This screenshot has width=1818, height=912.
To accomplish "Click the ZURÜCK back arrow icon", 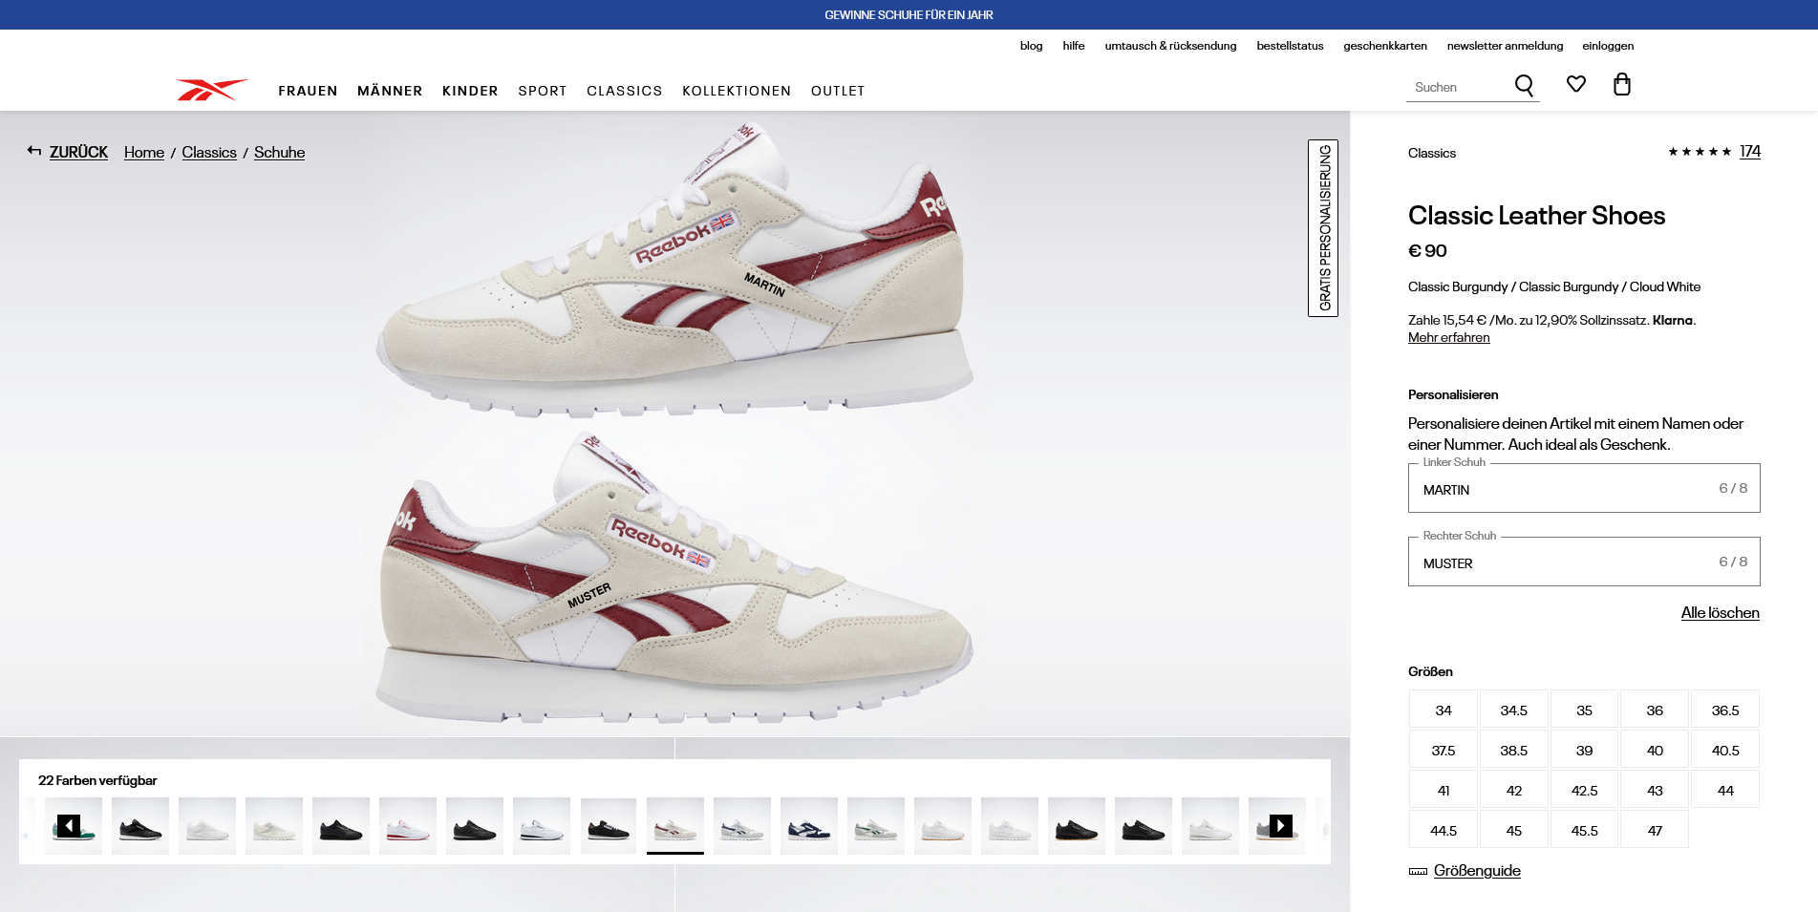I will (34, 151).
